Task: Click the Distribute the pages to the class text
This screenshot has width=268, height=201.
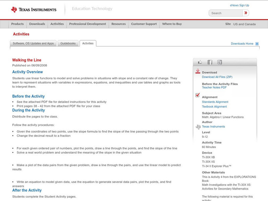Action: (35, 117)
